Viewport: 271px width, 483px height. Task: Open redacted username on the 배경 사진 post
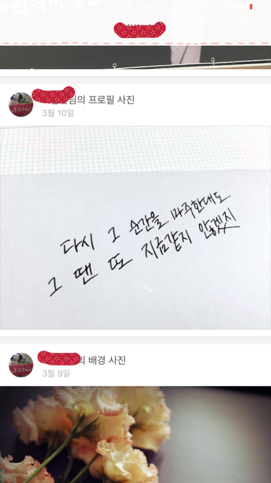(59, 358)
